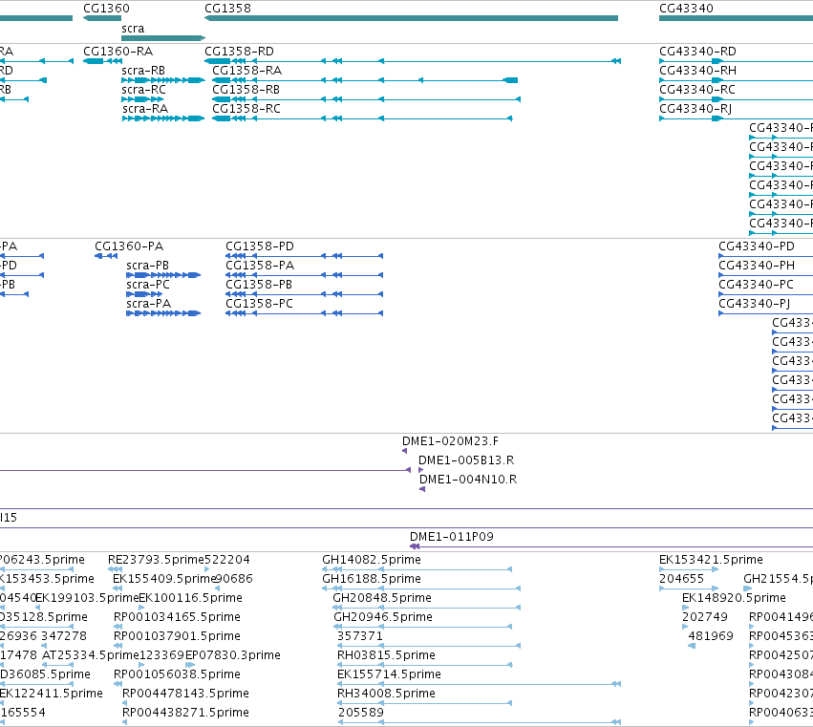
Task: Select EST entry 357371
Action: tap(360, 636)
